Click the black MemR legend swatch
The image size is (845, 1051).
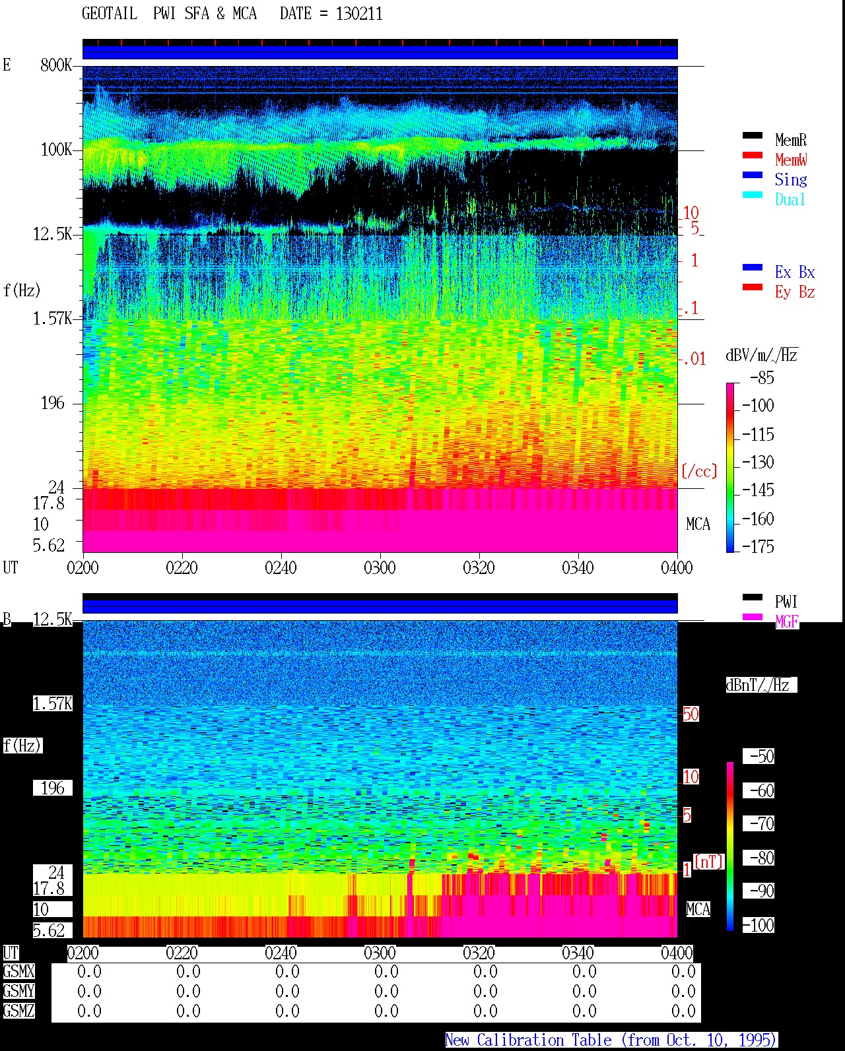coord(753,135)
